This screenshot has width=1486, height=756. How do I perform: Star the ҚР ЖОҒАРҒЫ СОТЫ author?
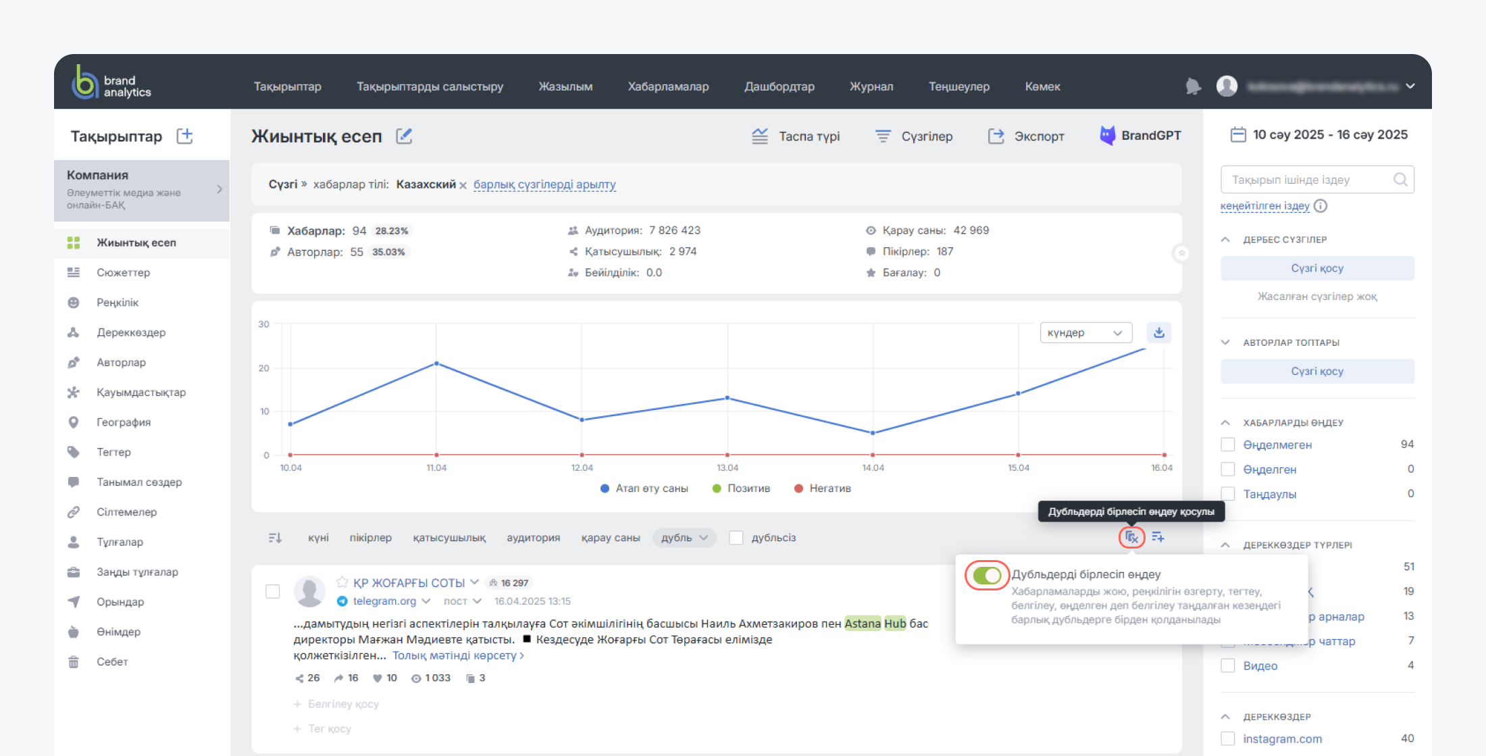pyautogui.click(x=342, y=582)
